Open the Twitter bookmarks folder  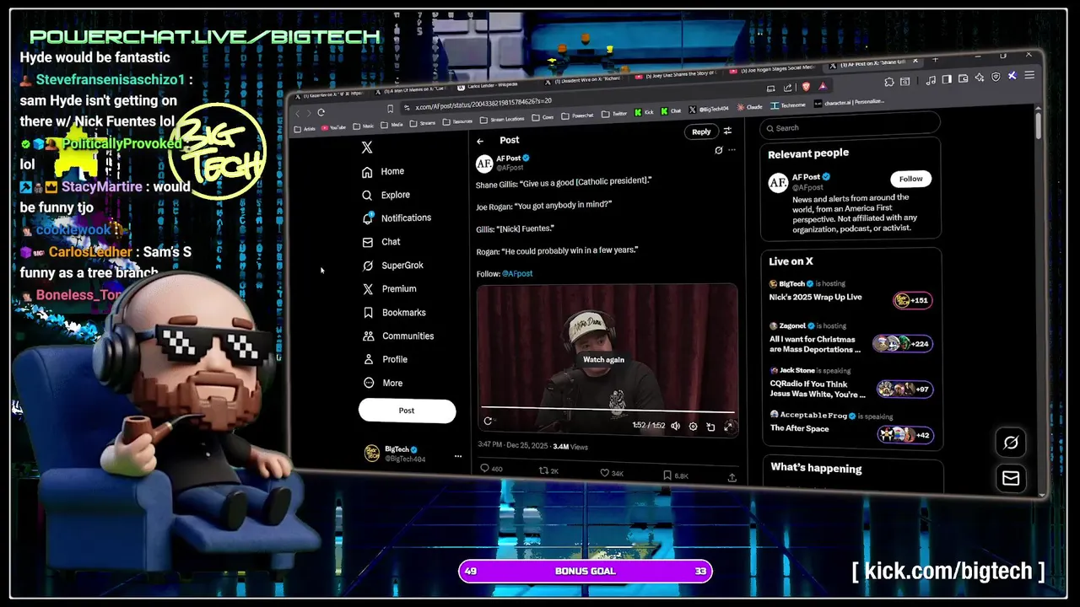[613, 113]
